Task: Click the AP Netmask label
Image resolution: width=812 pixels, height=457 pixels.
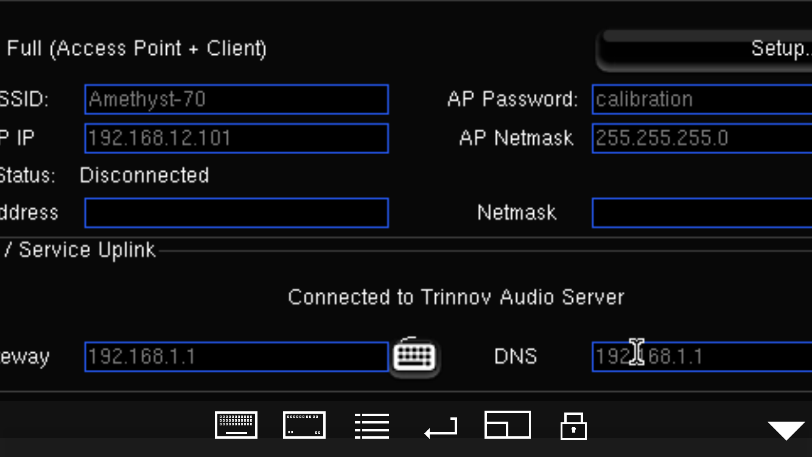Action: [x=516, y=138]
